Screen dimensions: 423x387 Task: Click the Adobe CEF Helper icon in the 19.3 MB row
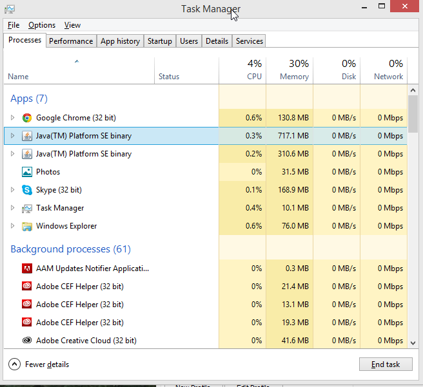coord(26,323)
